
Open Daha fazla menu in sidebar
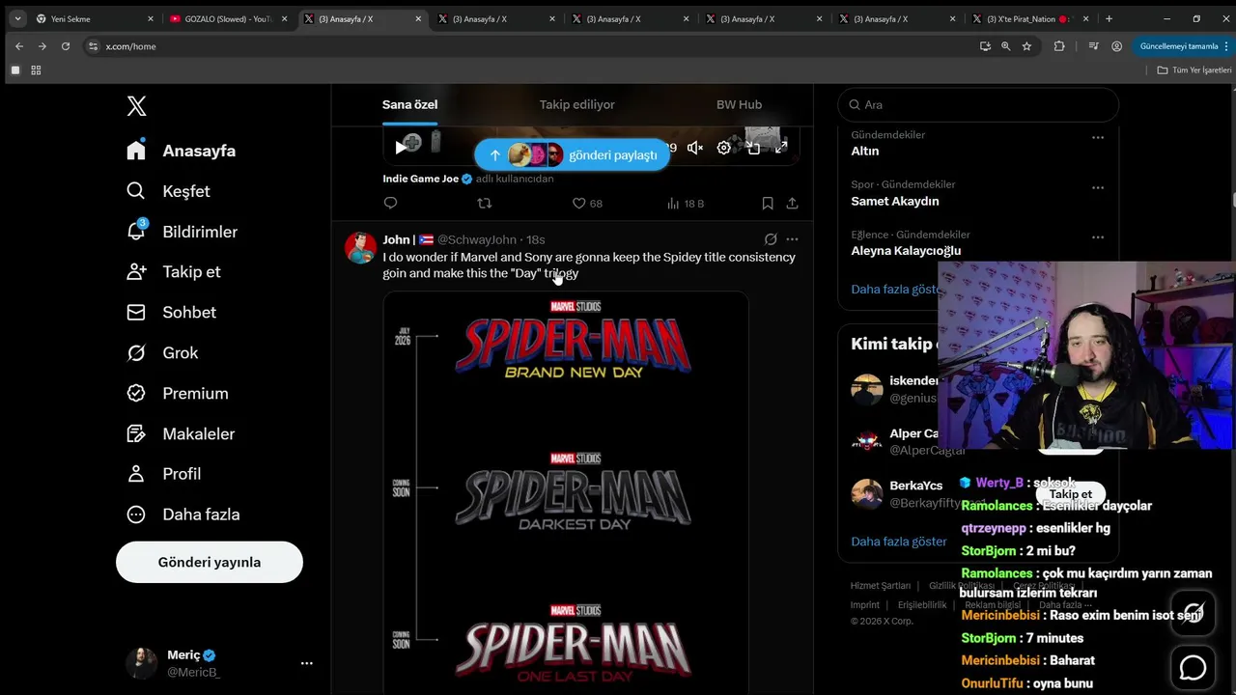pyautogui.click(x=183, y=514)
